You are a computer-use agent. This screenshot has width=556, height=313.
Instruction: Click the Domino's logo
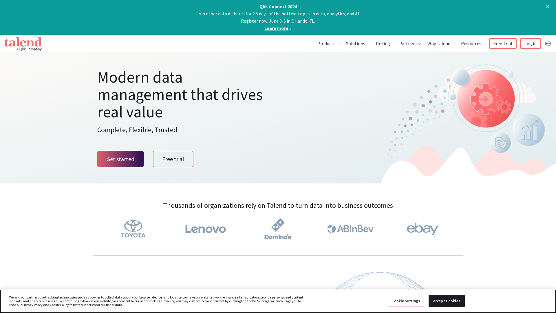pyautogui.click(x=278, y=229)
